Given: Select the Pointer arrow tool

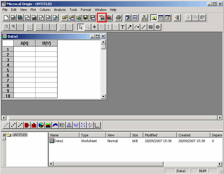Looking at the screenshot, I should [x=81, y=27].
